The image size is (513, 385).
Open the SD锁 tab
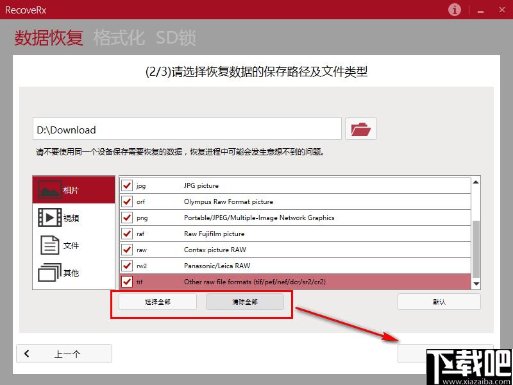176,38
